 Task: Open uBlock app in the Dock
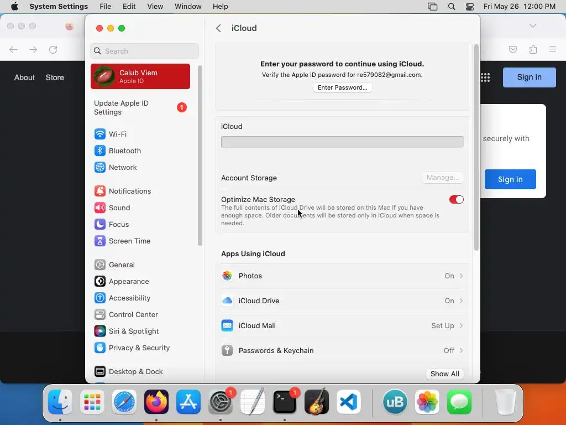[395, 402]
